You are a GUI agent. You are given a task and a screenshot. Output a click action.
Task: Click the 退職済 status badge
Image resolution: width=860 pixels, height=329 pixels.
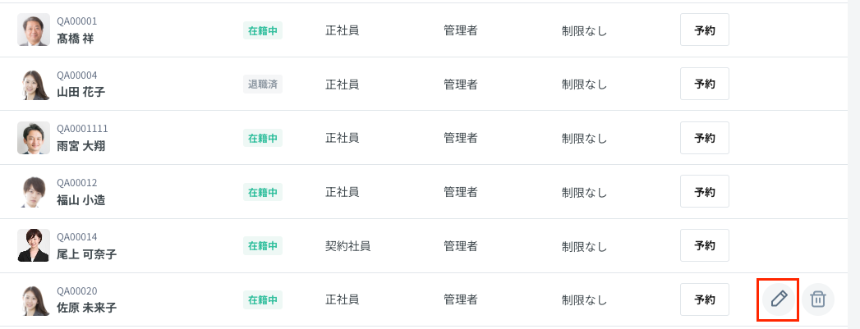click(x=263, y=84)
